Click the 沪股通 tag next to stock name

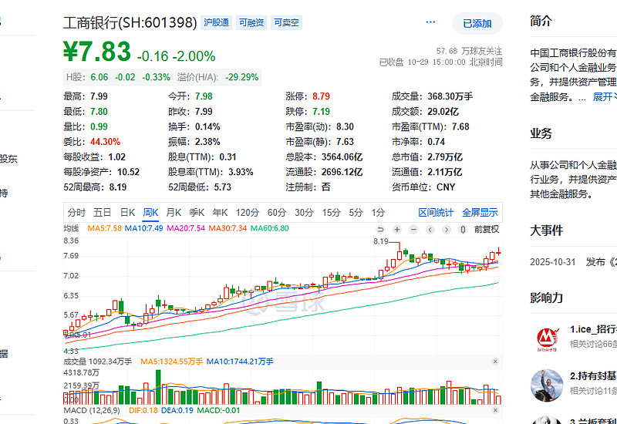click(217, 23)
